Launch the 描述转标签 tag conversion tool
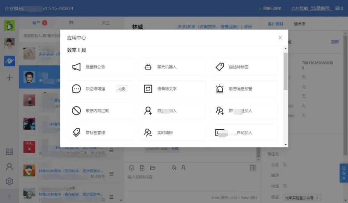348x203 pixels. tap(244, 67)
